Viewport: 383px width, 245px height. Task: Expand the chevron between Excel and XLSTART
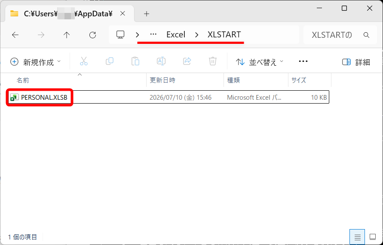click(x=196, y=35)
